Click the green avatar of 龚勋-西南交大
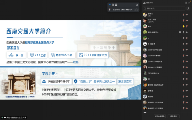This screenshot has width=192, height=120. coord(145,32)
